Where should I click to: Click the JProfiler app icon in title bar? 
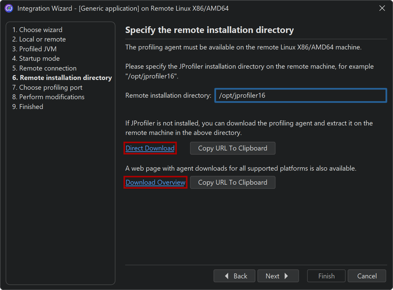(9, 8)
